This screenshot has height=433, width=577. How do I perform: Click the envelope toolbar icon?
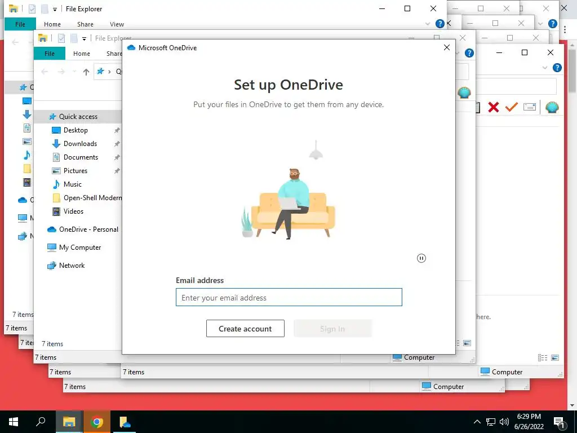(x=530, y=107)
